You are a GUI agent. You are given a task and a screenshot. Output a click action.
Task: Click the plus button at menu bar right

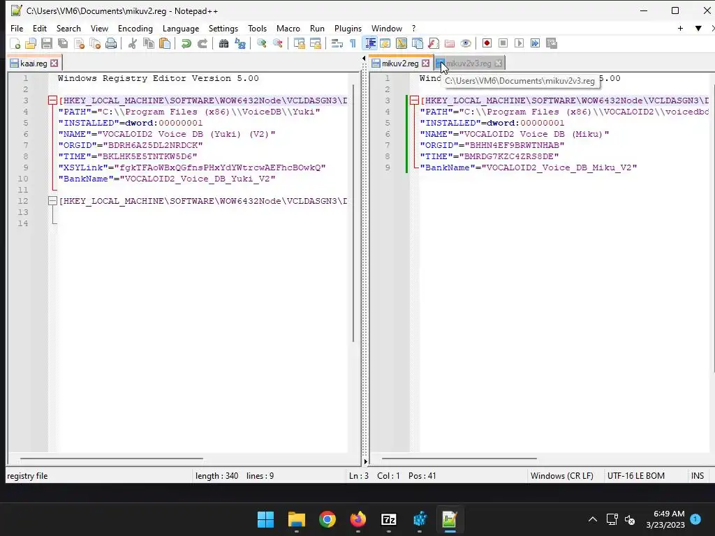(x=680, y=28)
